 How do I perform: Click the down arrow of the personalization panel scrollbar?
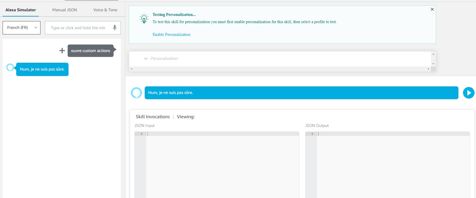click(433, 64)
